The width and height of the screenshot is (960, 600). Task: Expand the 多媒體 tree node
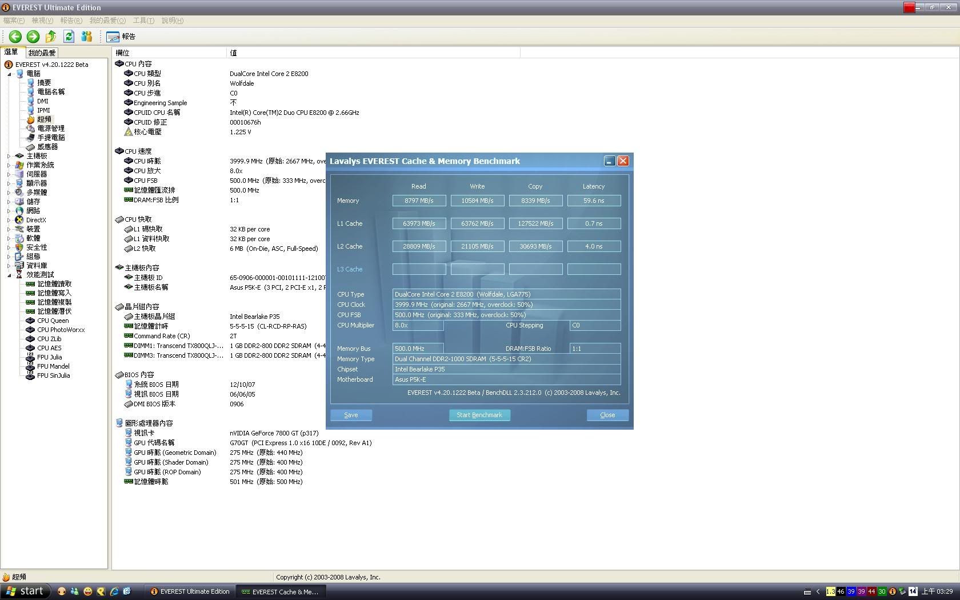[x=9, y=193]
